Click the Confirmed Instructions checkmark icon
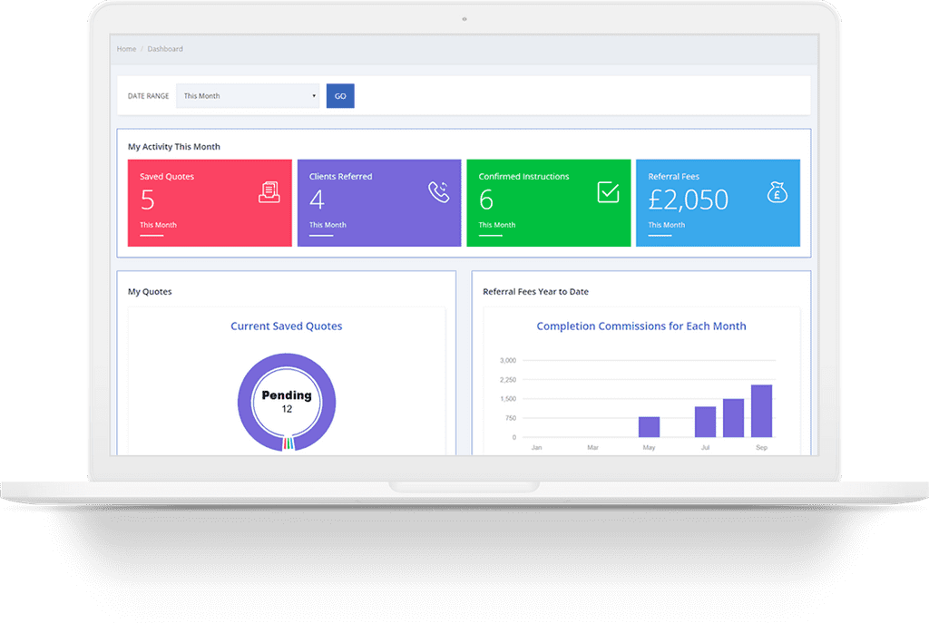The height and width of the screenshot is (623, 929). pos(608,192)
